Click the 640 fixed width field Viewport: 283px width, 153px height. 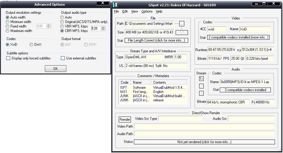click(41, 26)
